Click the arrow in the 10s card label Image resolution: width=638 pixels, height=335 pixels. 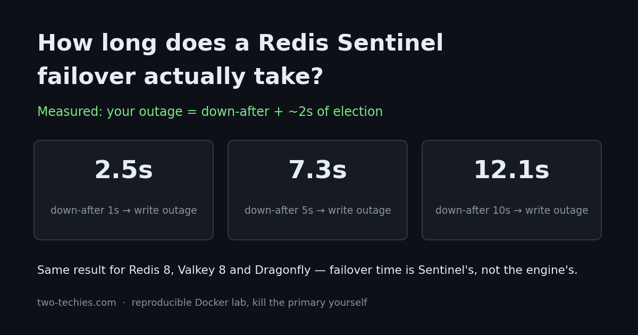[x=518, y=211]
